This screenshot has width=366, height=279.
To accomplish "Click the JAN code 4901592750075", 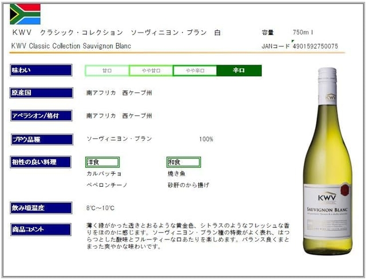I will pyautogui.click(x=315, y=46).
